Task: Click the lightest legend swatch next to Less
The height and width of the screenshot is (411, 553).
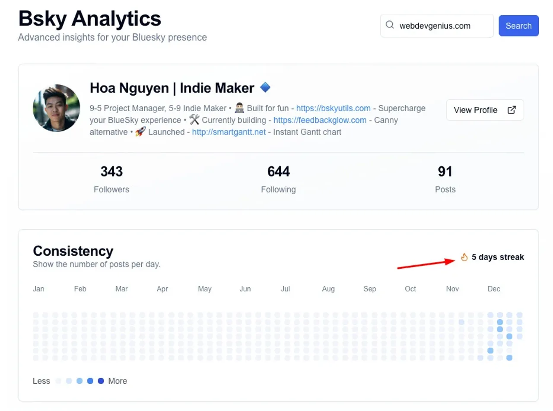Action: [59, 381]
